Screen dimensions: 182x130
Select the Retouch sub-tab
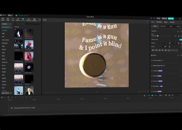pyautogui.click(x=178, y=26)
